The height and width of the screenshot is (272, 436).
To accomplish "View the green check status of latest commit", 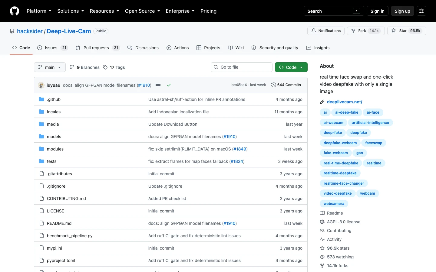I will point(169,85).
